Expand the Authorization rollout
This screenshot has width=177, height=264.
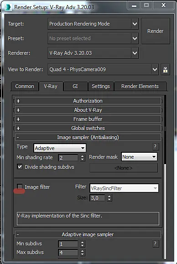coord(88,101)
